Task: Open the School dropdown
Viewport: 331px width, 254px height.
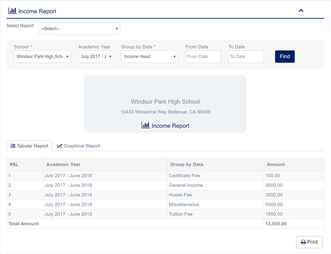Action: click(x=42, y=57)
